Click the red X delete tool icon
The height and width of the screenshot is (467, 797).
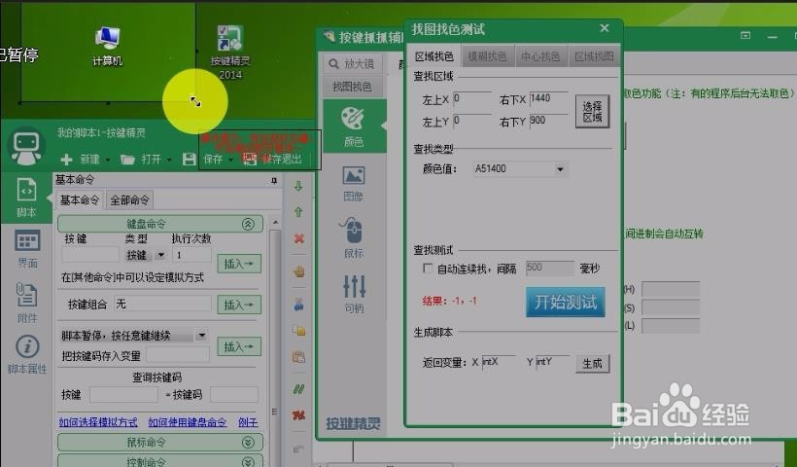tap(299, 238)
